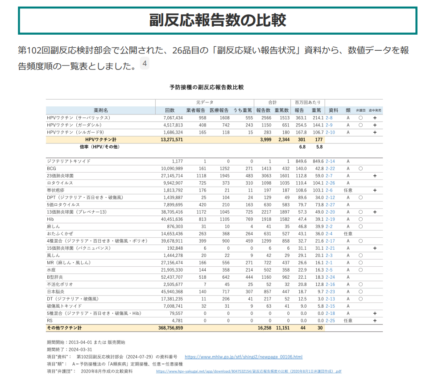
Task: Click the circle mark in 日本脳炎 row
Action: [360, 292]
